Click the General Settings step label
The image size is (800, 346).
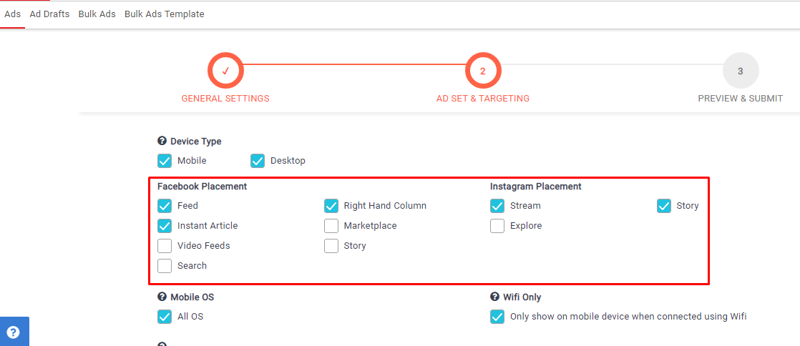point(225,99)
